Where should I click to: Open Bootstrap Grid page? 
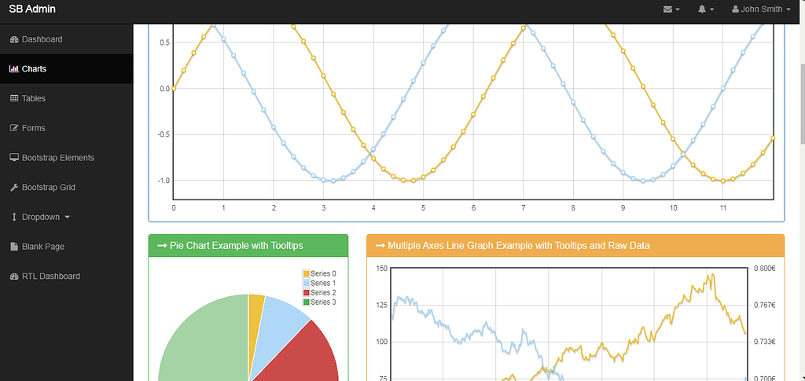click(66, 188)
